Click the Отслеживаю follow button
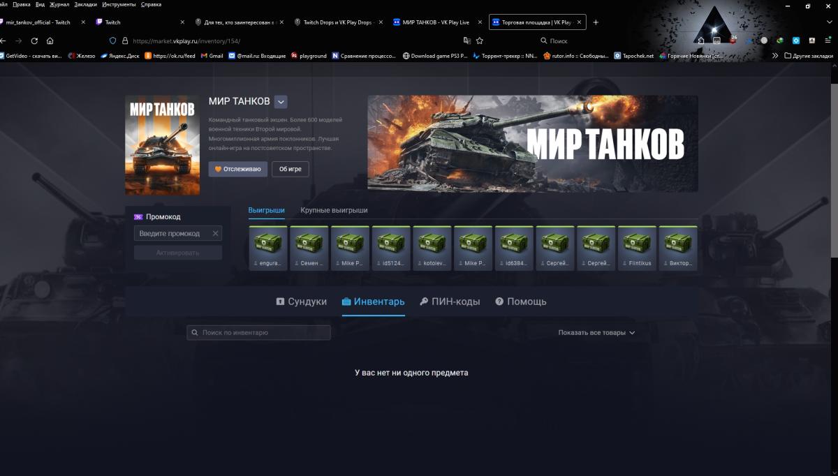This screenshot has width=838, height=476. [x=237, y=169]
